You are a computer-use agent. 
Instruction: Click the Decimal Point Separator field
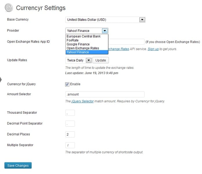pyautogui.click(x=70, y=124)
